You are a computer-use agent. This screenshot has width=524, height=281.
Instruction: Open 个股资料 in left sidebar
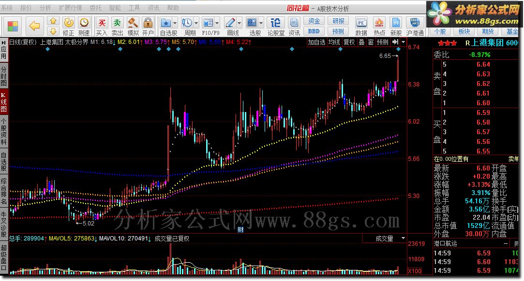click(4, 132)
